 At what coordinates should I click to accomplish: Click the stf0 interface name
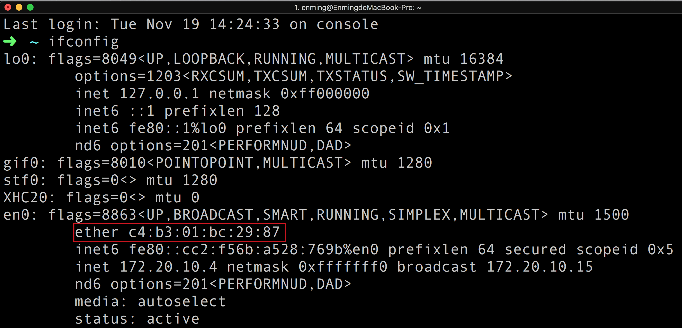tap(21, 180)
